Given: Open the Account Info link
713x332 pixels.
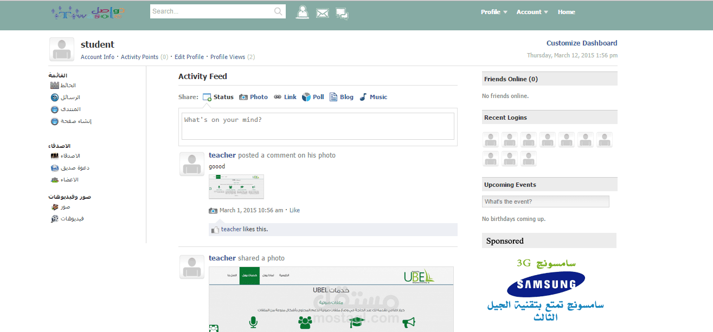Looking at the screenshot, I should [x=98, y=57].
